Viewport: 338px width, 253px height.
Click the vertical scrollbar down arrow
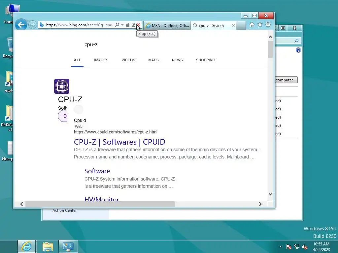(271, 194)
